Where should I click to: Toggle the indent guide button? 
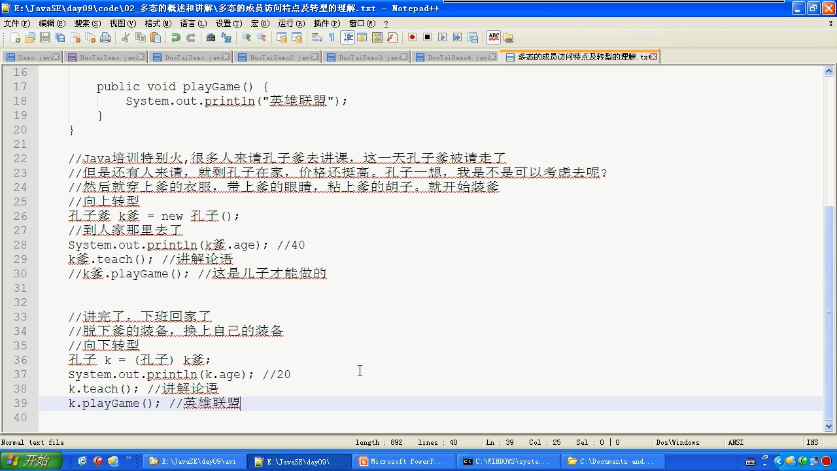pos(347,37)
